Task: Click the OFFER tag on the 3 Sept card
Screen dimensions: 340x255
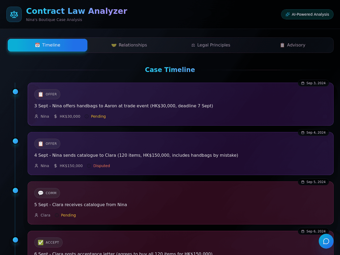Action: coord(47,94)
